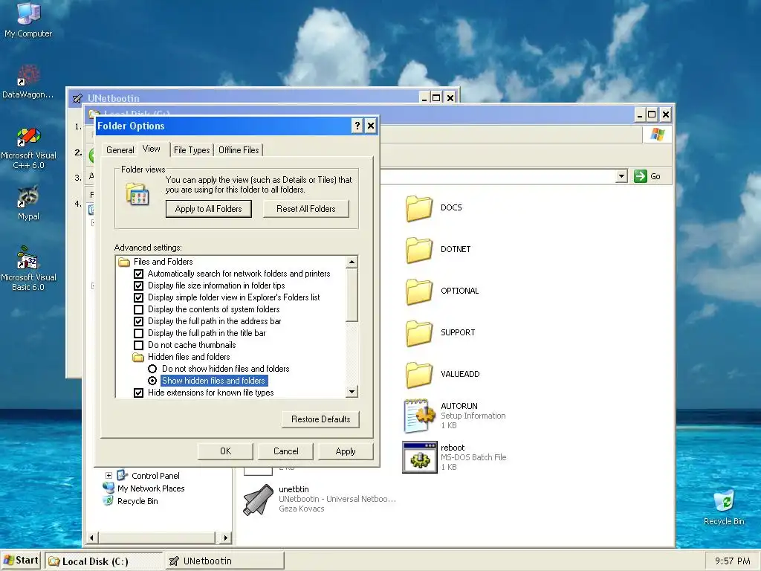Minimize the Local Disk Explorer window

[x=639, y=114]
